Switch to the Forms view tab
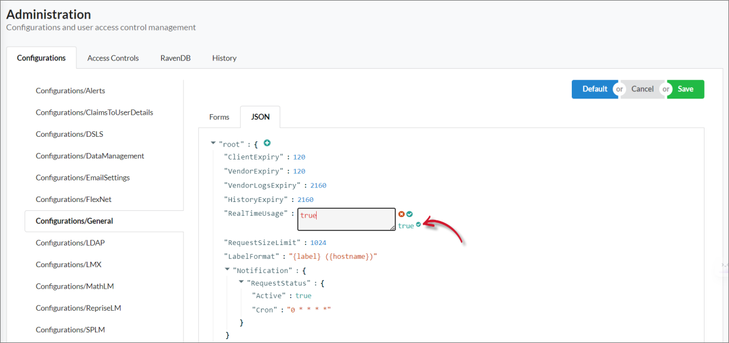Screen dimensions: 729x343 tap(219, 117)
